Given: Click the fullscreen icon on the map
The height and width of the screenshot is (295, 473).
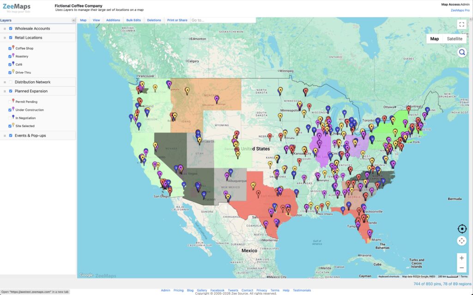Looking at the screenshot, I should 461,24.
